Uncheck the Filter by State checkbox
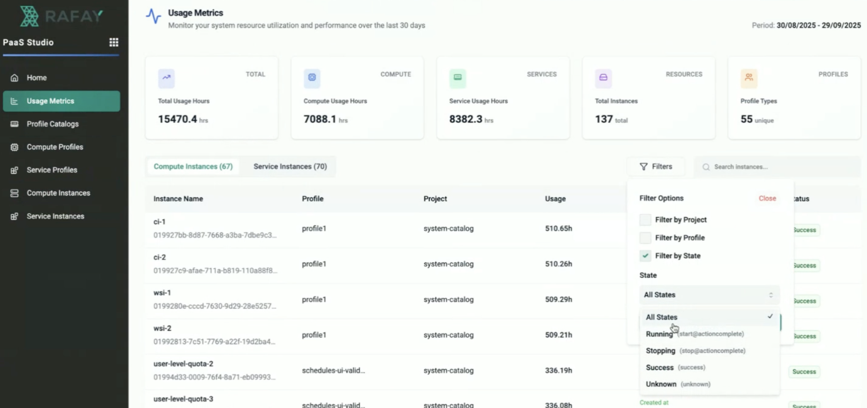This screenshot has height=408, width=867. (645, 256)
